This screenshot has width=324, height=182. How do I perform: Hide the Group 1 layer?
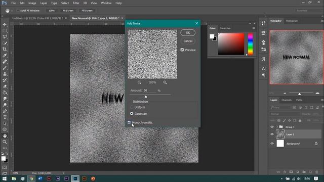pyautogui.click(x=272, y=127)
